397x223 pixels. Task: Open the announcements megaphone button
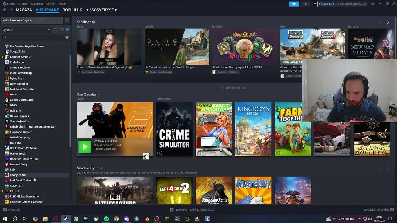pyautogui.click(x=294, y=4)
